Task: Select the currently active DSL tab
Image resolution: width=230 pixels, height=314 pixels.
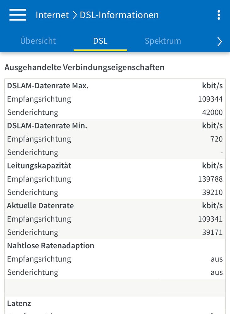Action: pyautogui.click(x=100, y=41)
